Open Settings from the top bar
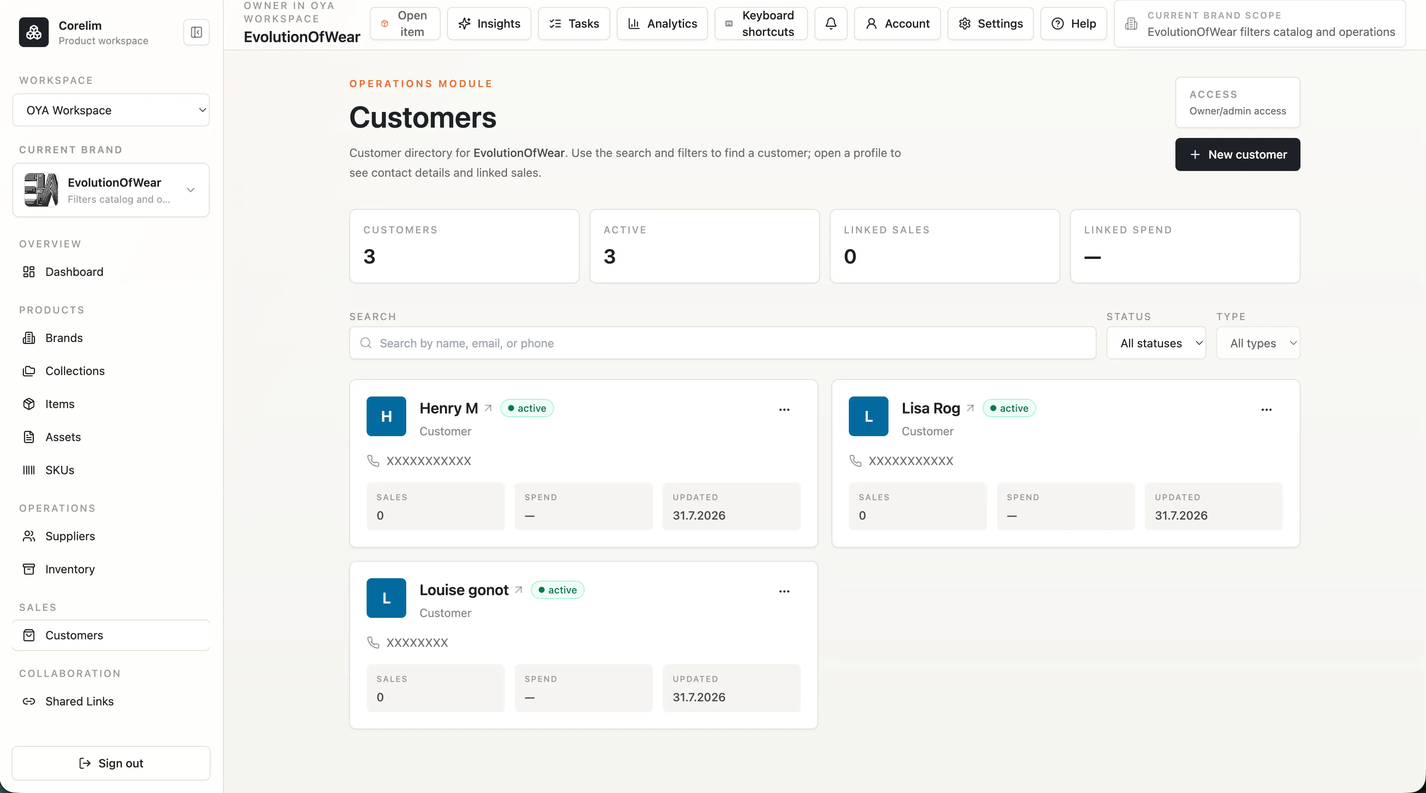Viewport: 1426px width, 793px height. pyautogui.click(x=990, y=23)
